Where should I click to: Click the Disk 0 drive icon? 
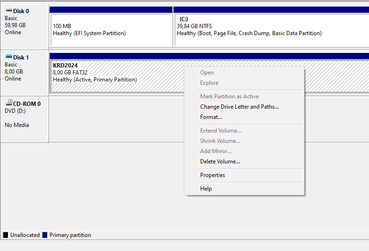[x=9, y=10]
